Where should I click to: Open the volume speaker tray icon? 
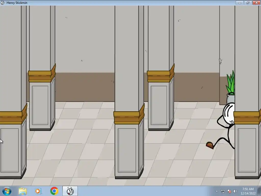click(235, 191)
